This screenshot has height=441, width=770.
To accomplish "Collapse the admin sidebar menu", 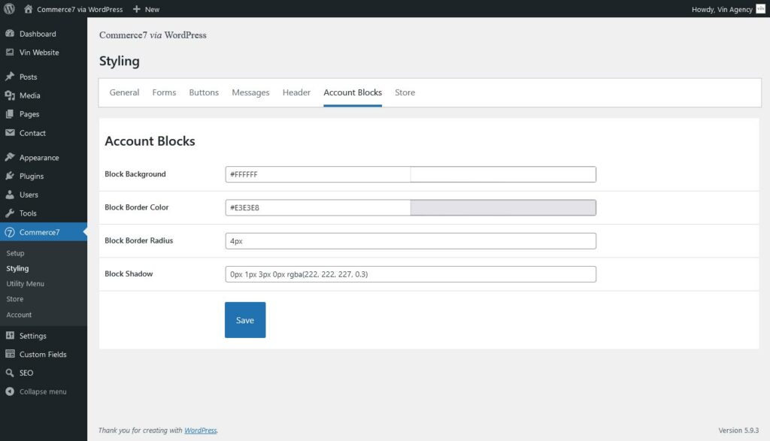I will [x=11, y=391].
